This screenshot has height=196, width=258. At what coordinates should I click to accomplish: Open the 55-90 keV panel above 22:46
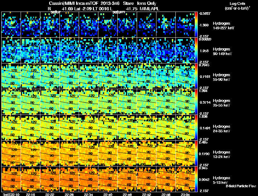click(127, 76)
